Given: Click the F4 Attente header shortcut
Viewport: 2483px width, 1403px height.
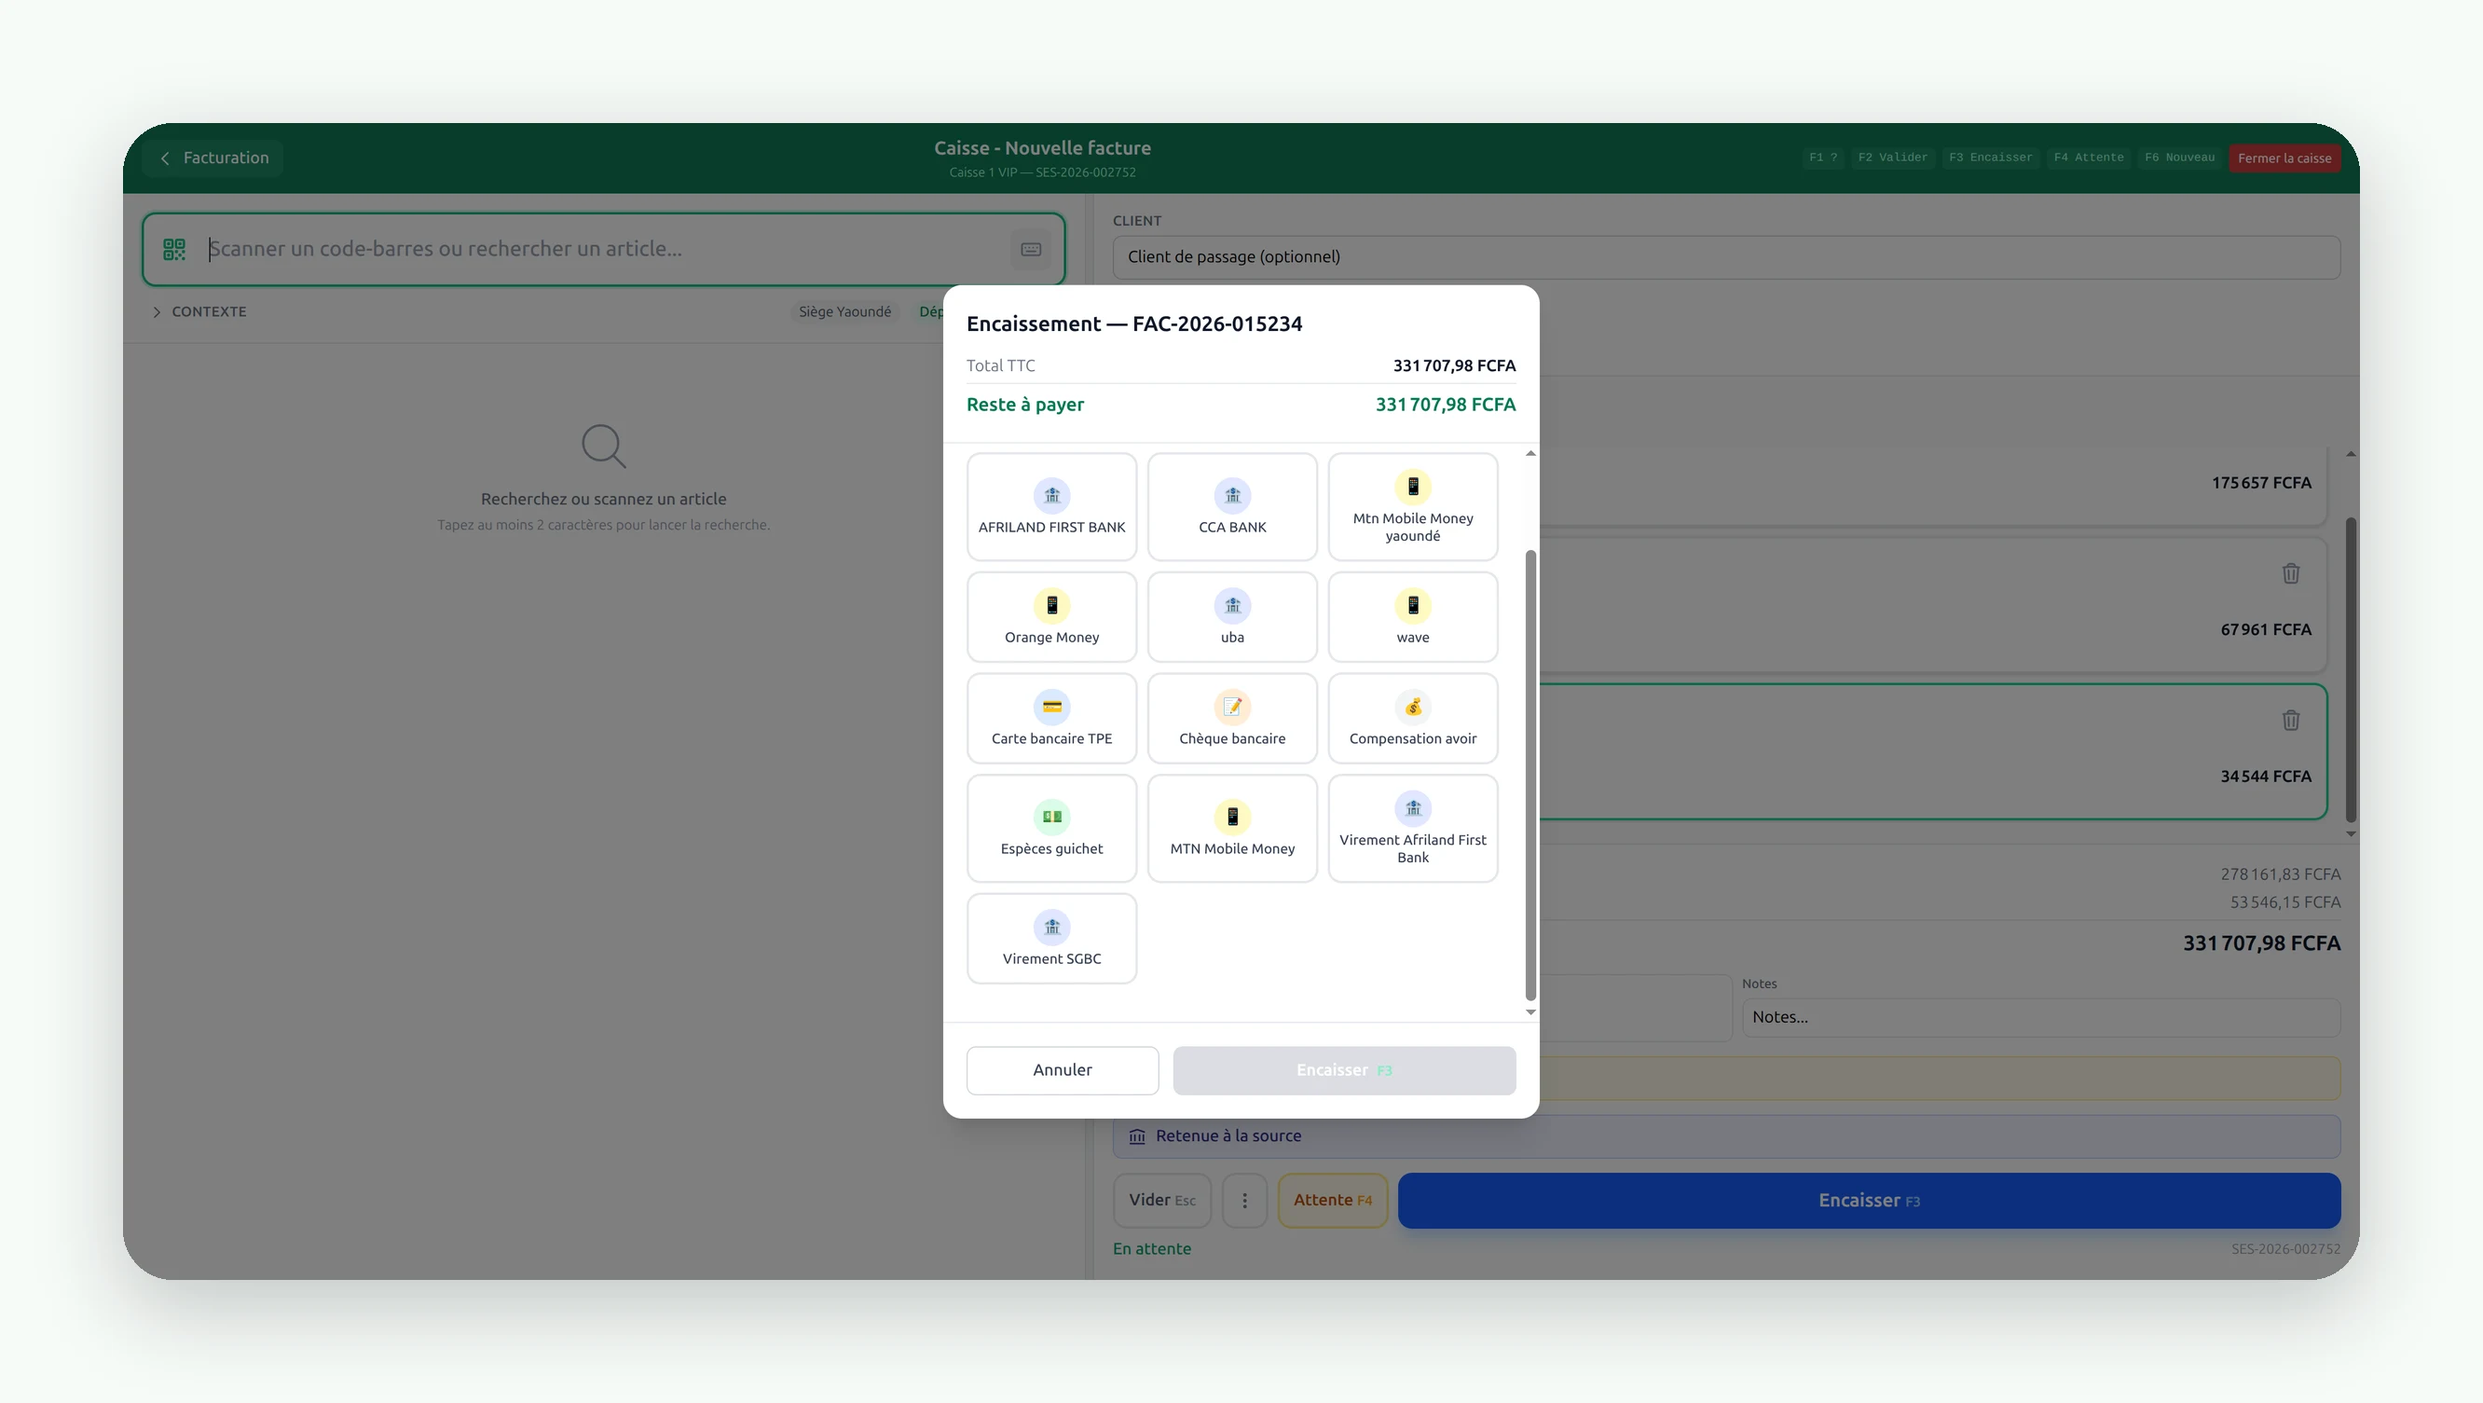Looking at the screenshot, I should (x=2088, y=158).
